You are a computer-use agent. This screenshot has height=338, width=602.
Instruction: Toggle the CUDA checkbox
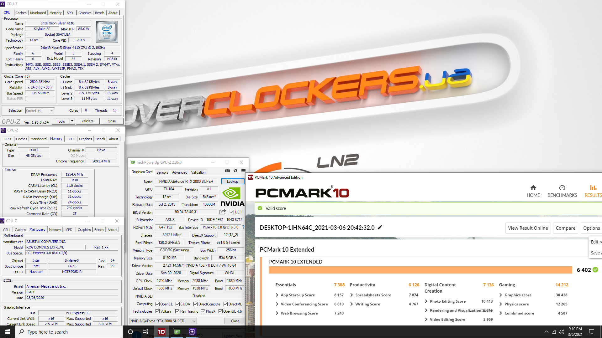click(178, 304)
